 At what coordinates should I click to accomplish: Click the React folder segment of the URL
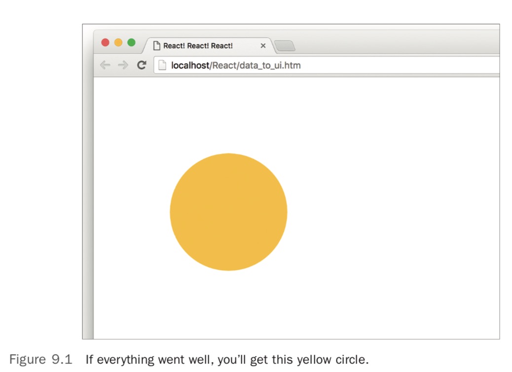(224, 65)
